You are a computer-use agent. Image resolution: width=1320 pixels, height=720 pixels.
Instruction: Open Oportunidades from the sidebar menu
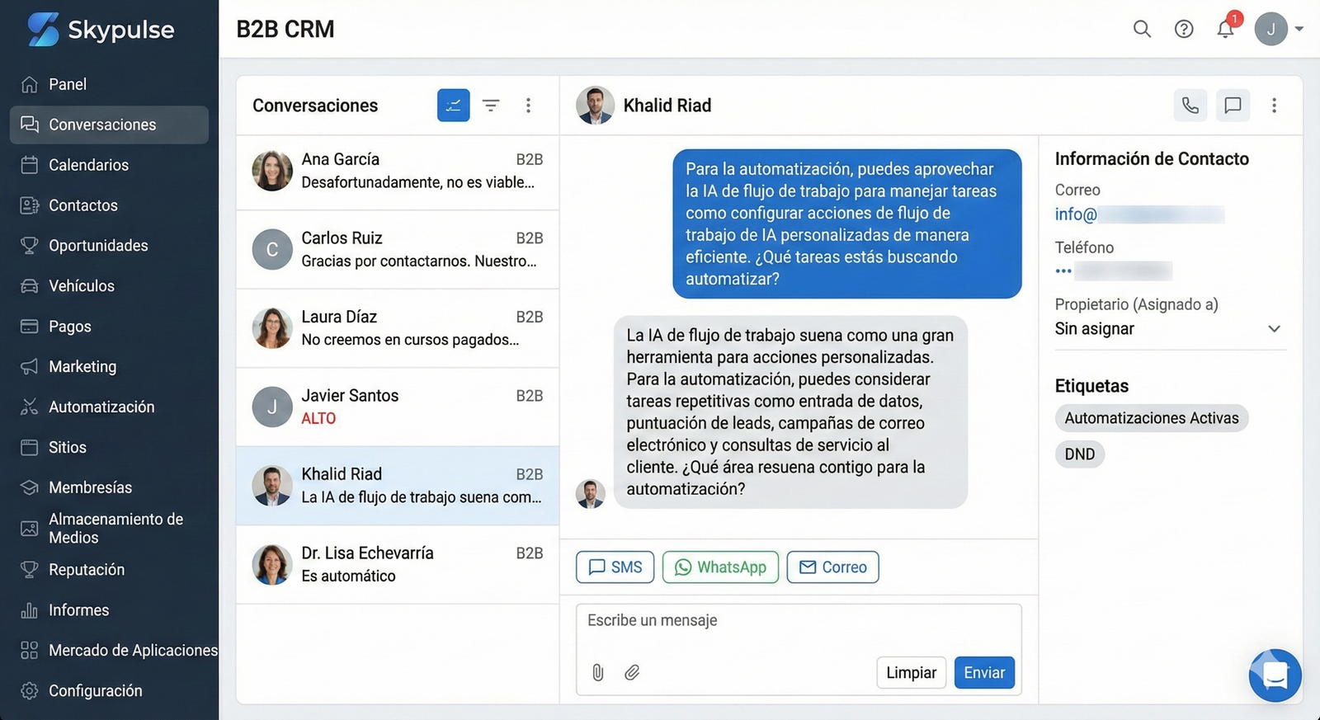[x=98, y=246]
